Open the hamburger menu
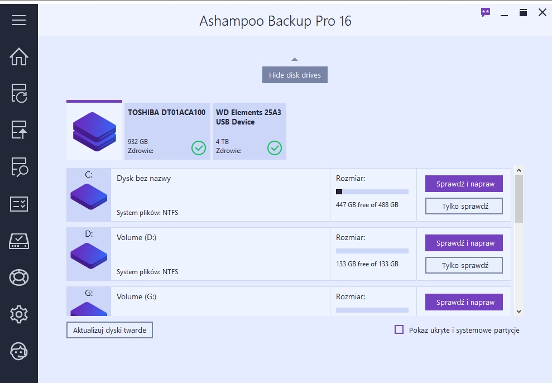Image resolution: width=552 pixels, height=383 pixels. [19, 20]
